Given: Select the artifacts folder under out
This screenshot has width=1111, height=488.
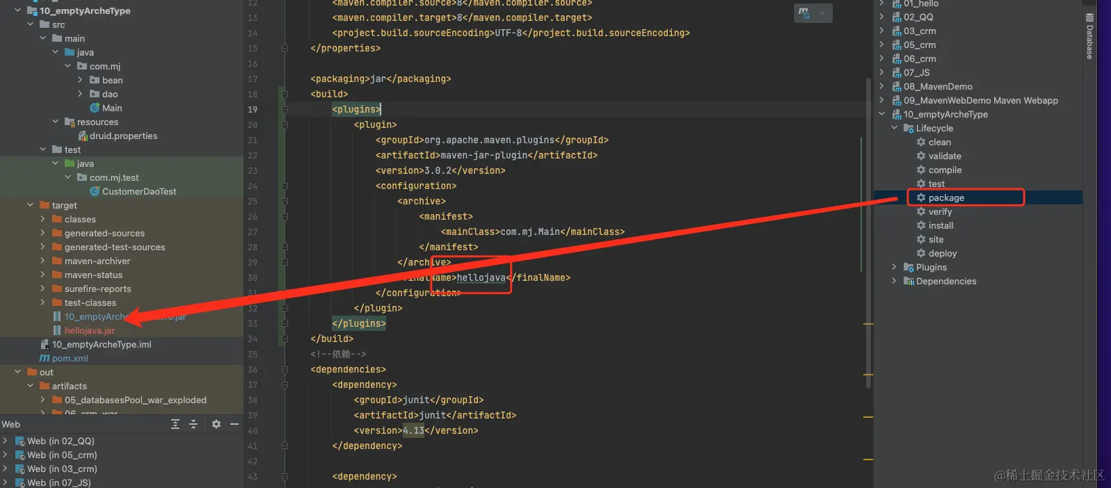Looking at the screenshot, I should tap(70, 387).
